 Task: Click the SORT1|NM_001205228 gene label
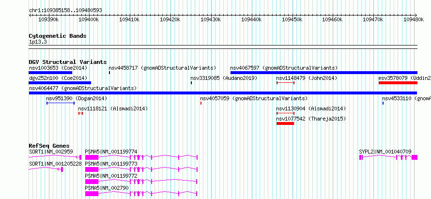(x=55, y=164)
